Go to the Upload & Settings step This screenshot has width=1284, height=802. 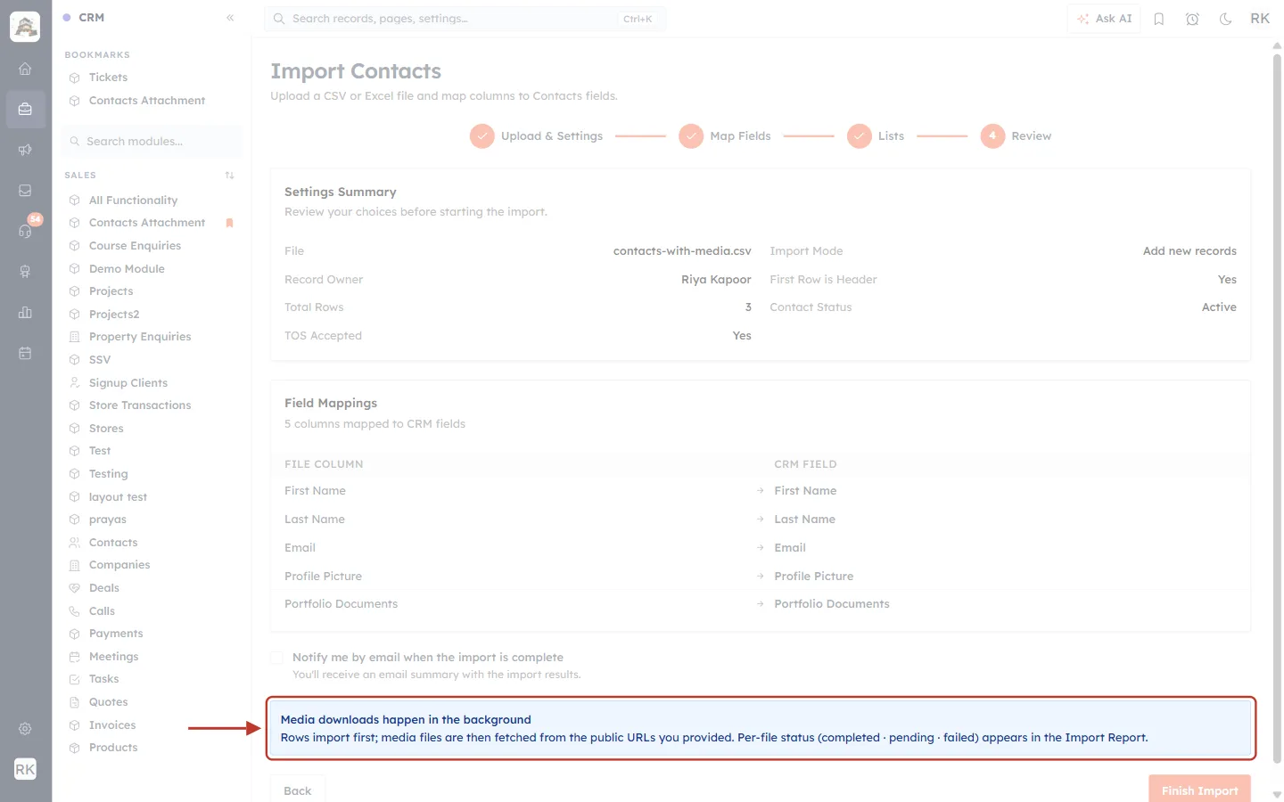pyautogui.click(x=536, y=136)
